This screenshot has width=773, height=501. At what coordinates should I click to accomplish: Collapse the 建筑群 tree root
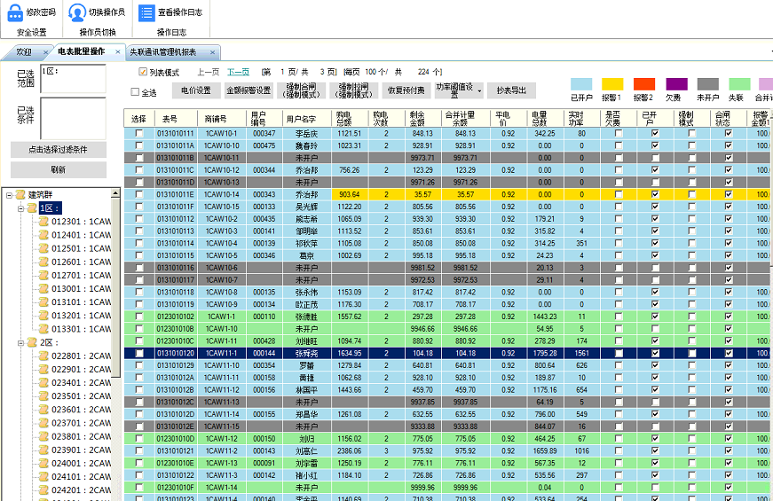9,195
